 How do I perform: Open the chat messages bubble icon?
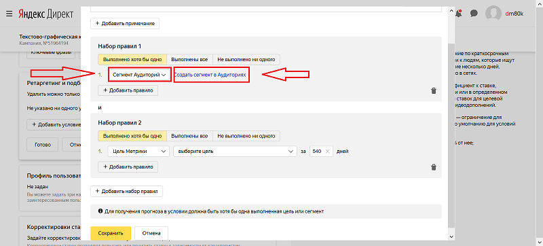pos(474,14)
